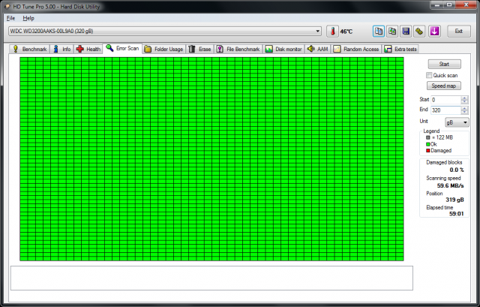Viewport: 480px width, 307px height.
Task: Open the Unit dropdown set to gB
Action: click(x=455, y=122)
